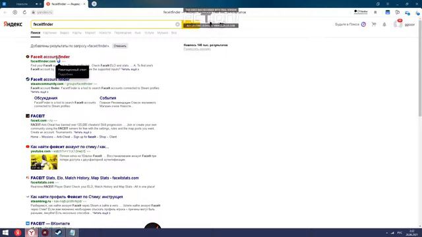Click the Yandex Plus circle icon

[363, 24]
